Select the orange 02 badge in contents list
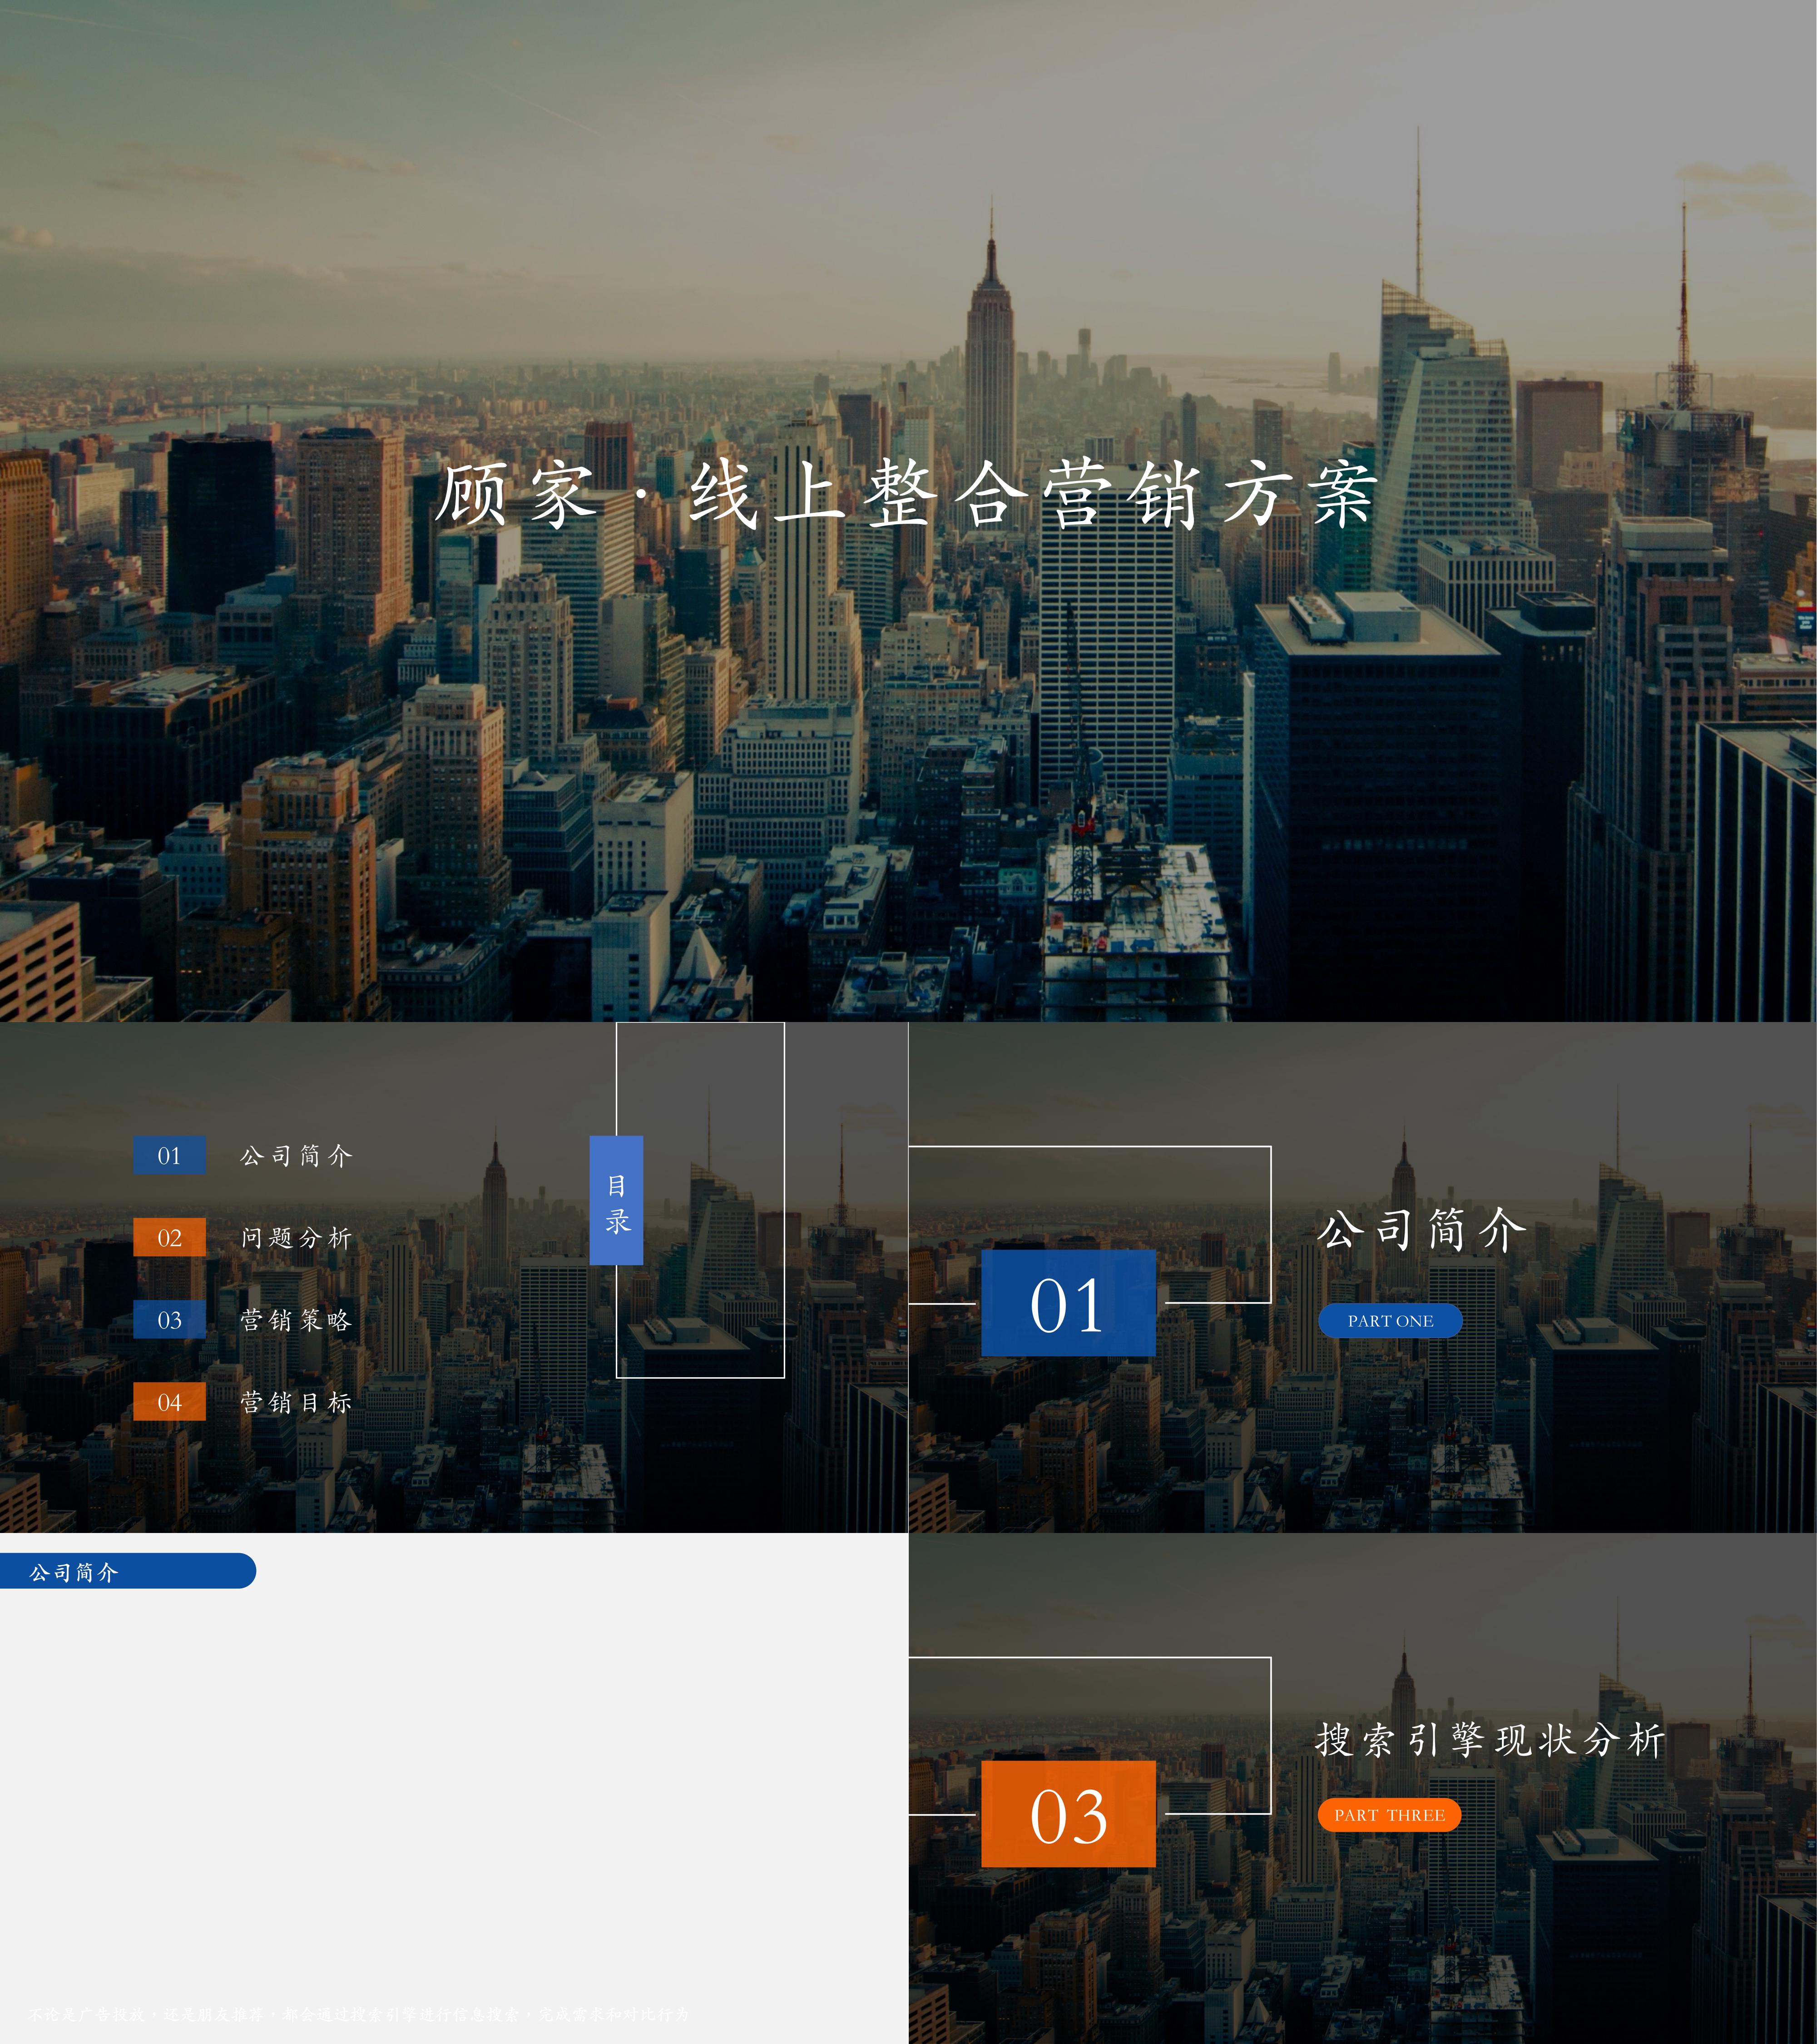 pyautogui.click(x=169, y=1237)
